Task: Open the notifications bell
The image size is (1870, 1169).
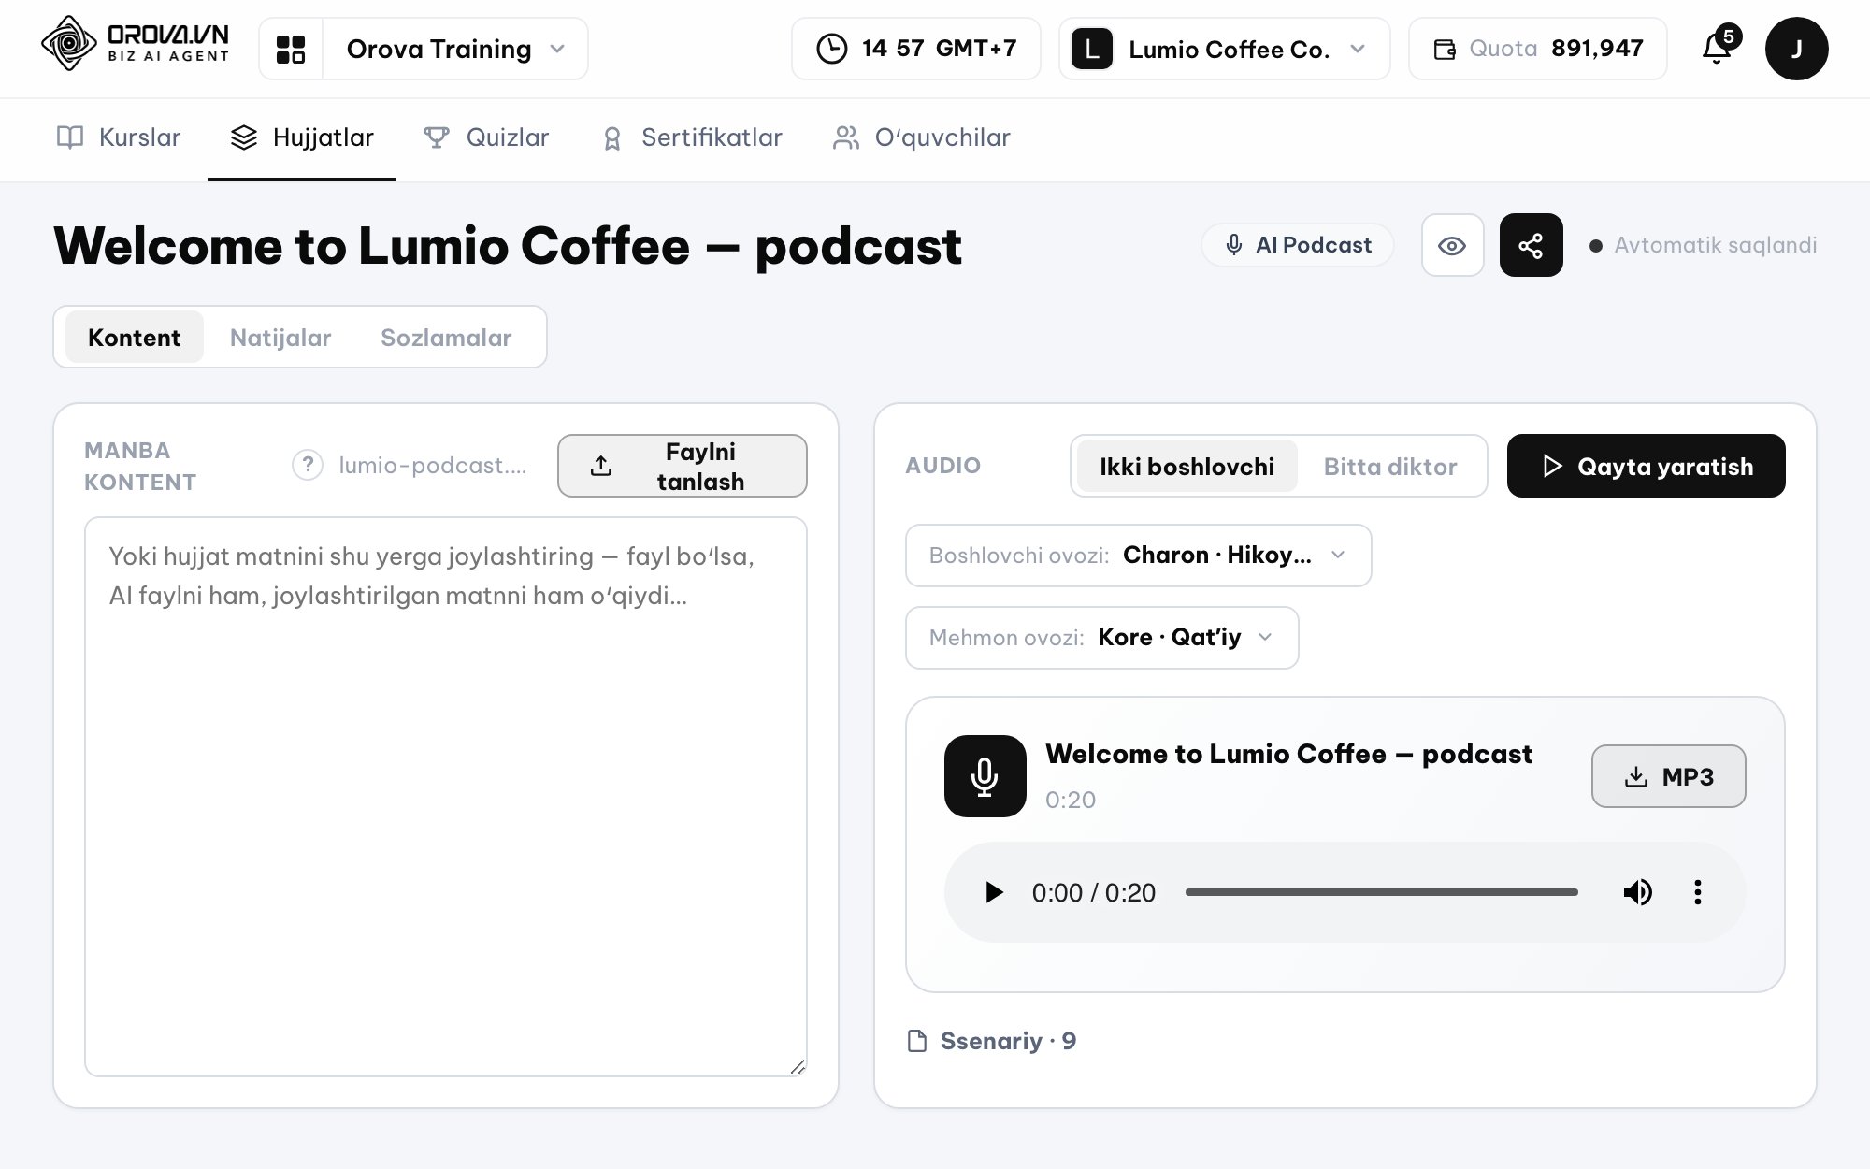Action: point(1718,48)
